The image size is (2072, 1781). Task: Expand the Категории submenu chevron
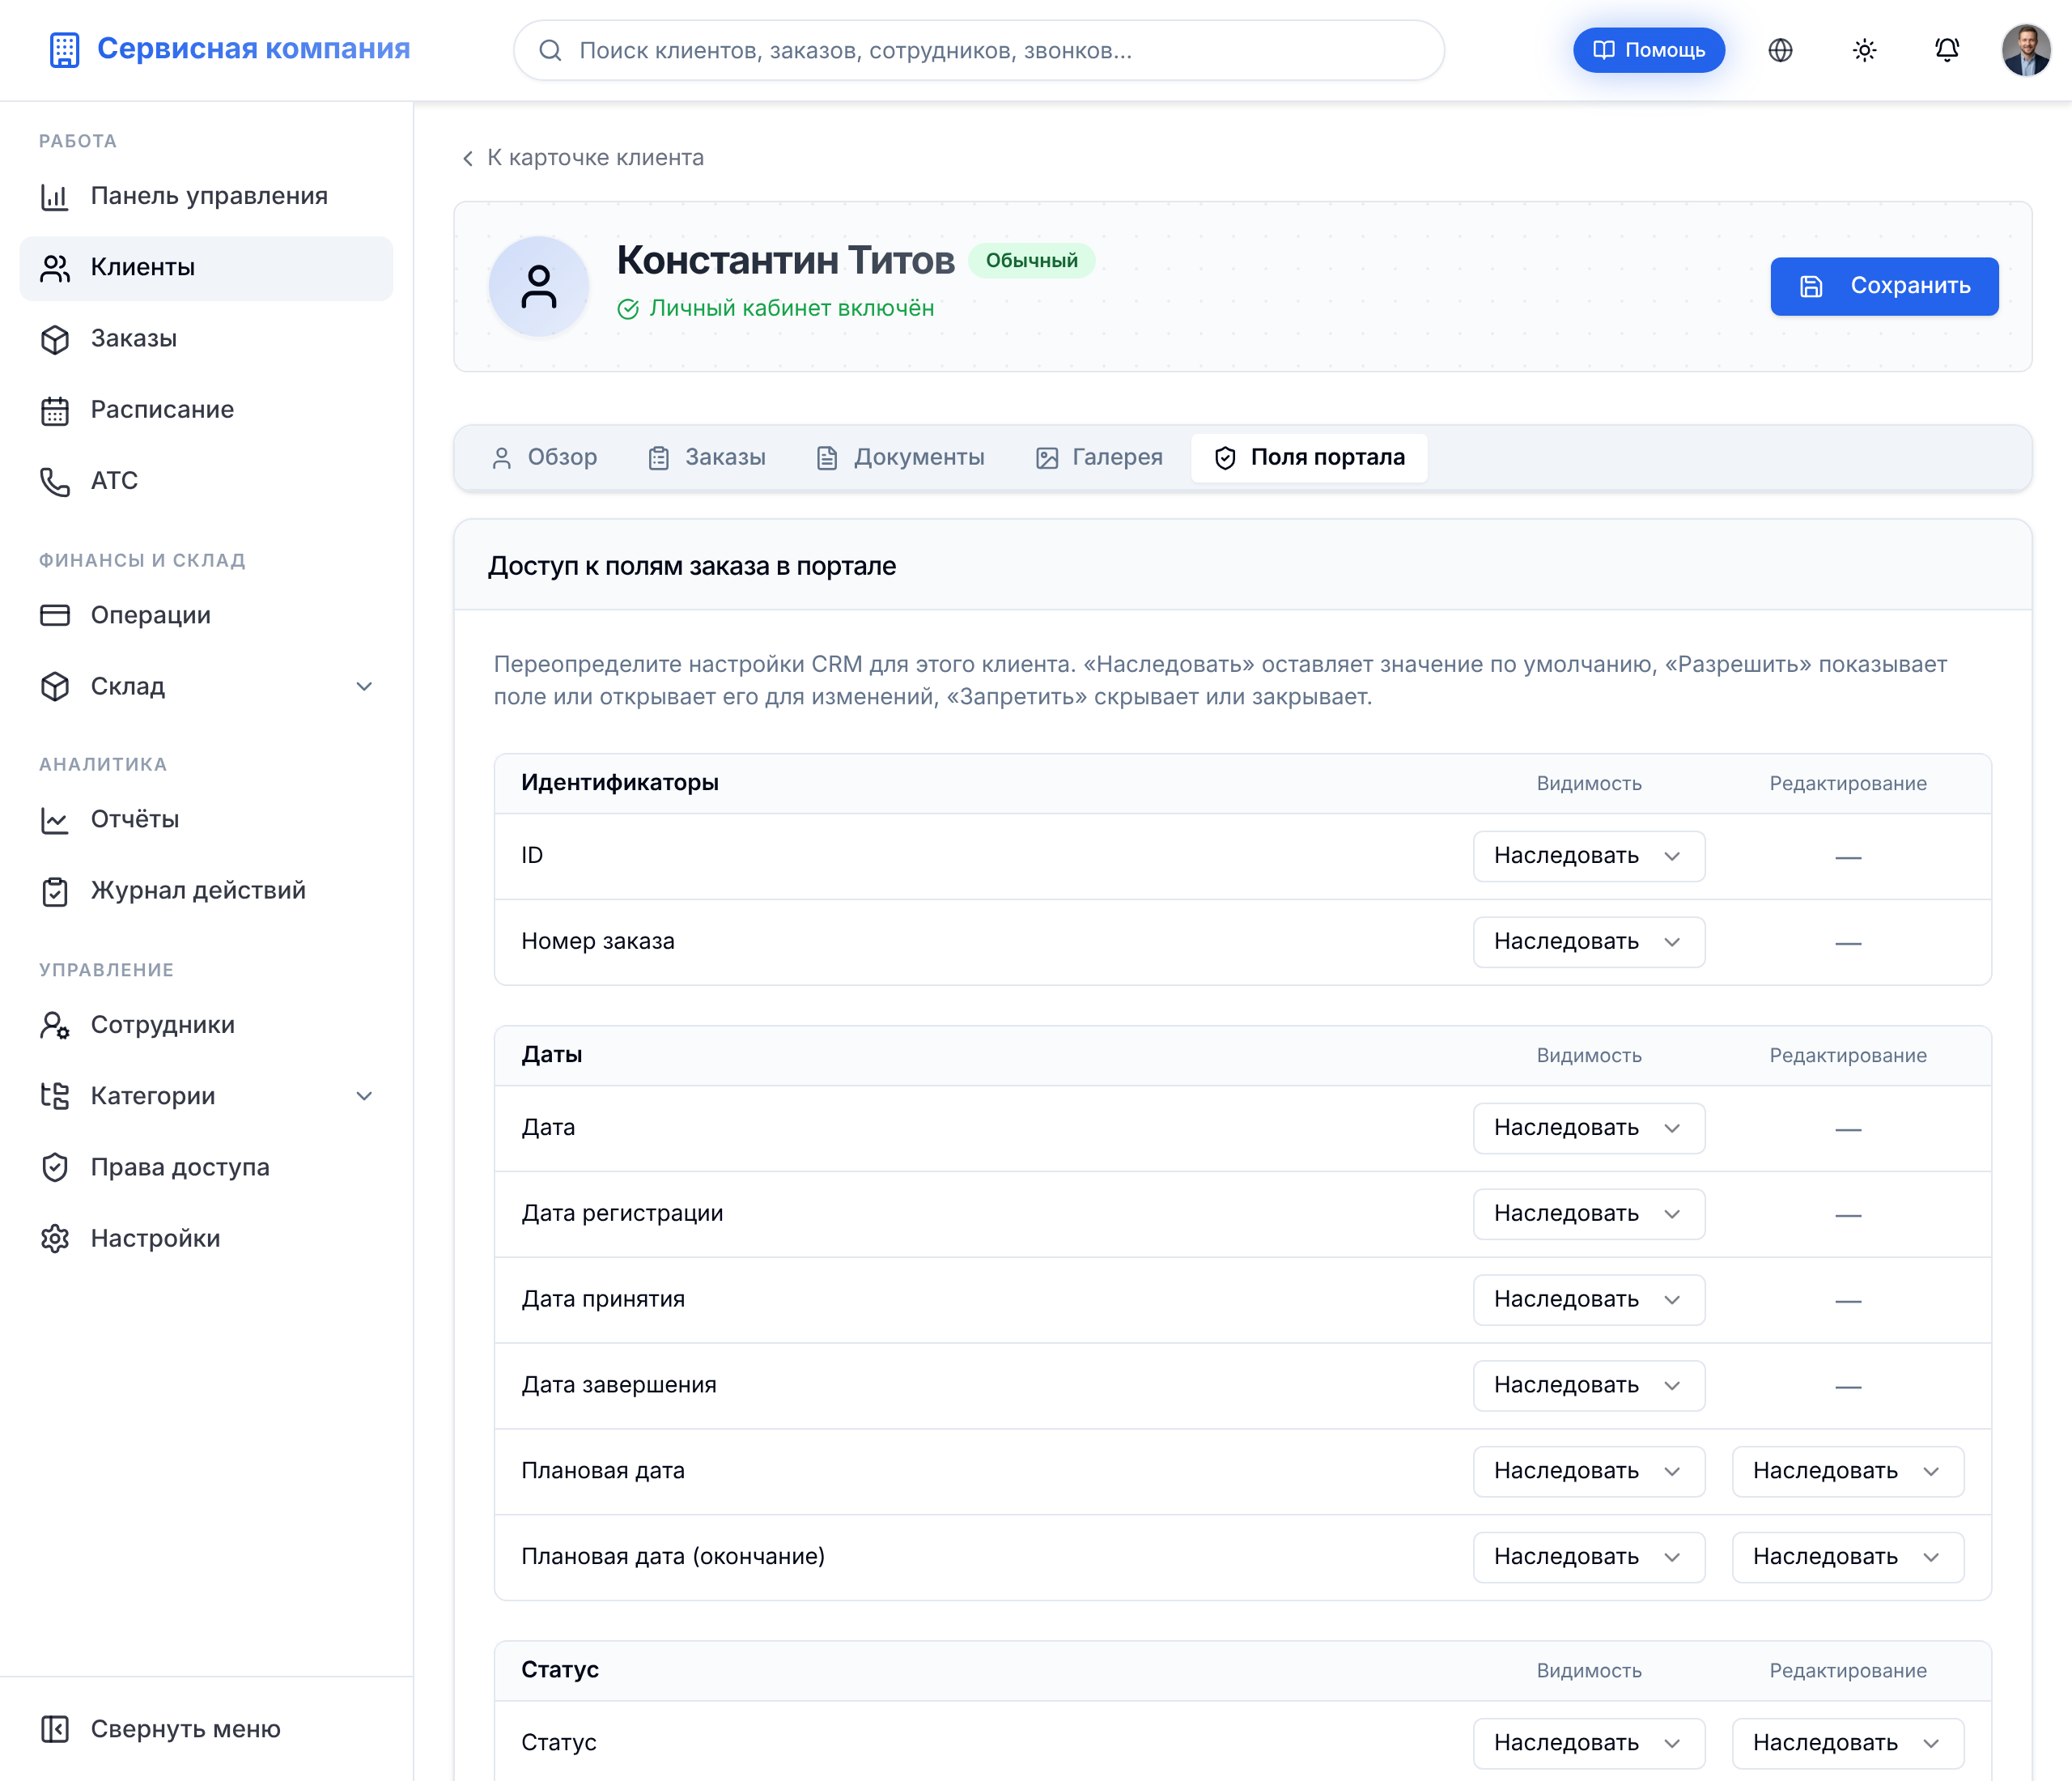pyautogui.click(x=364, y=1096)
